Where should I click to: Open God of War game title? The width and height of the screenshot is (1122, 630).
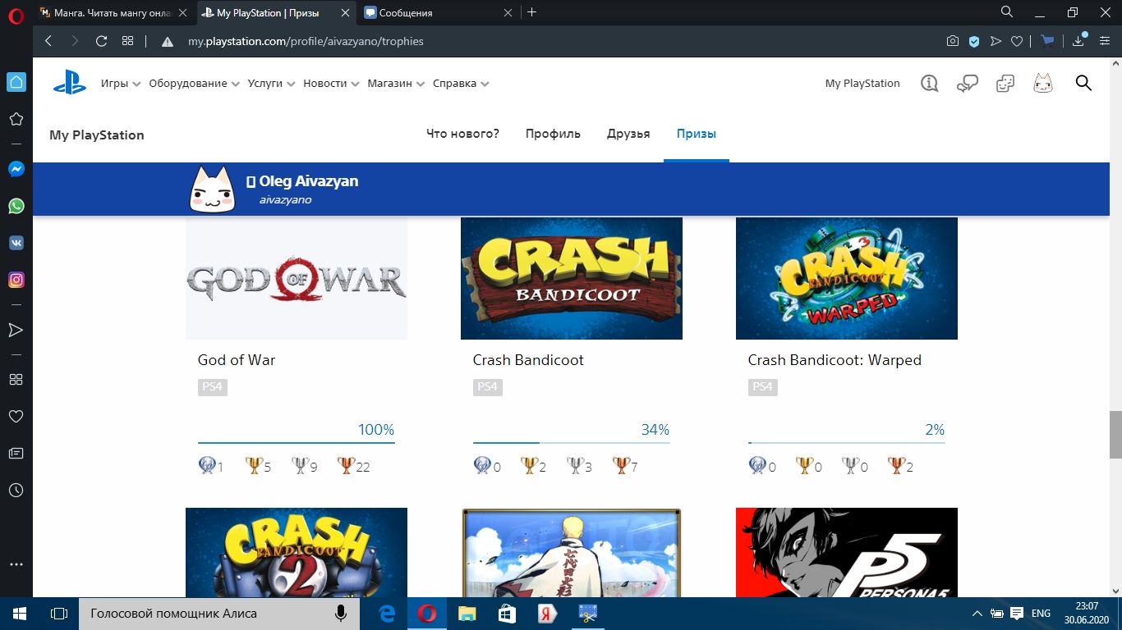point(237,360)
